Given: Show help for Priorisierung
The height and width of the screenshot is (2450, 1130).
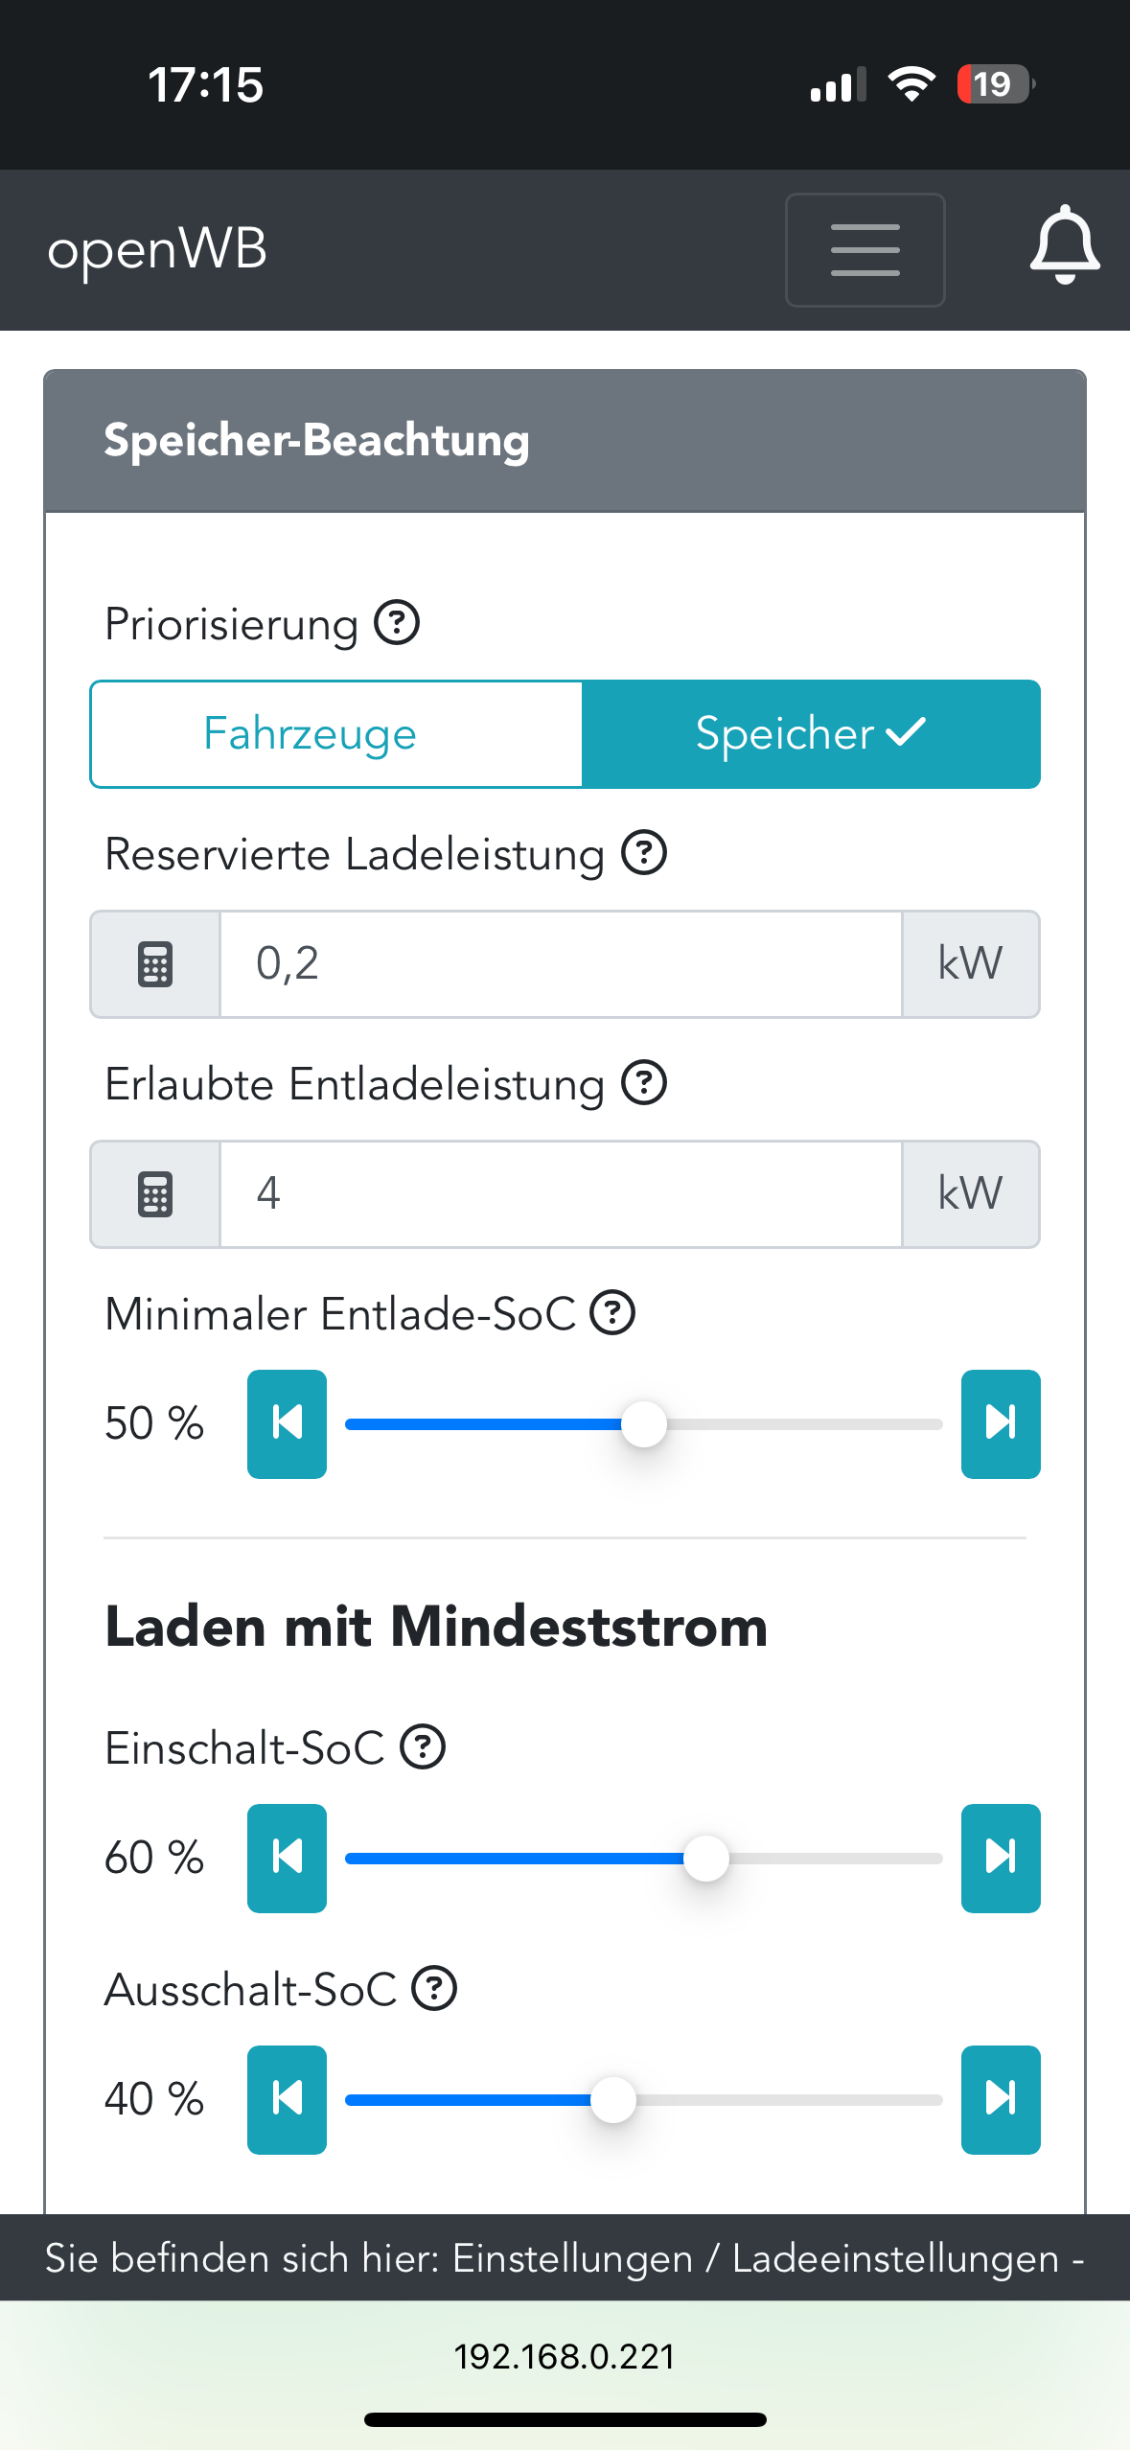Looking at the screenshot, I should coord(397,623).
